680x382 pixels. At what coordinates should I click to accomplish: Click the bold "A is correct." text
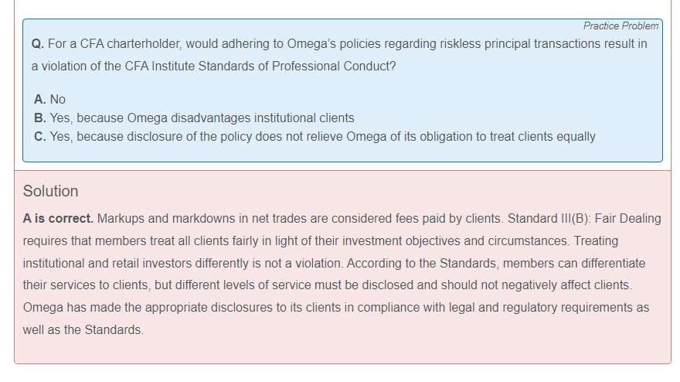coord(58,219)
